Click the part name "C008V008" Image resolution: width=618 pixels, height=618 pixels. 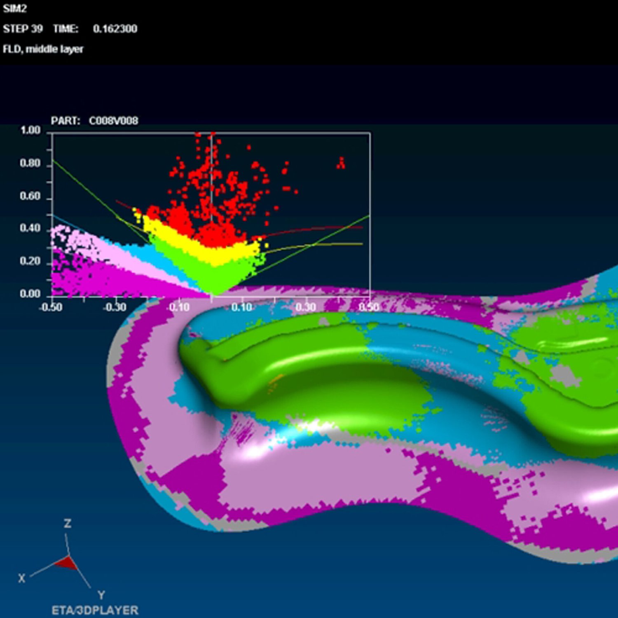114,121
